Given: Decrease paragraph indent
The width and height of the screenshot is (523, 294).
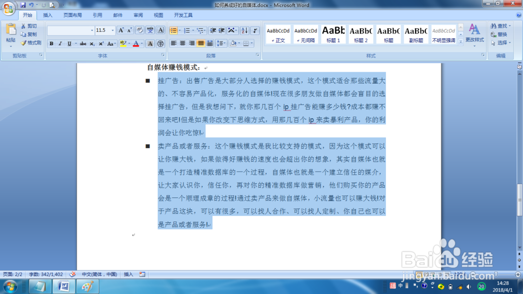Looking at the screenshot, I should 213,31.
